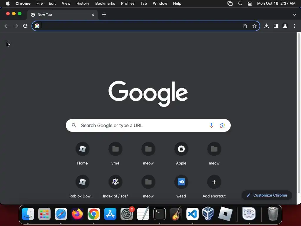The width and height of the screenshot is (301, 226).
Task: Open the Profiles menu
Action: click(x=128, y=4)
